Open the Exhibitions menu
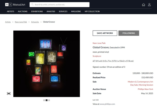 (x=37, y=12)
